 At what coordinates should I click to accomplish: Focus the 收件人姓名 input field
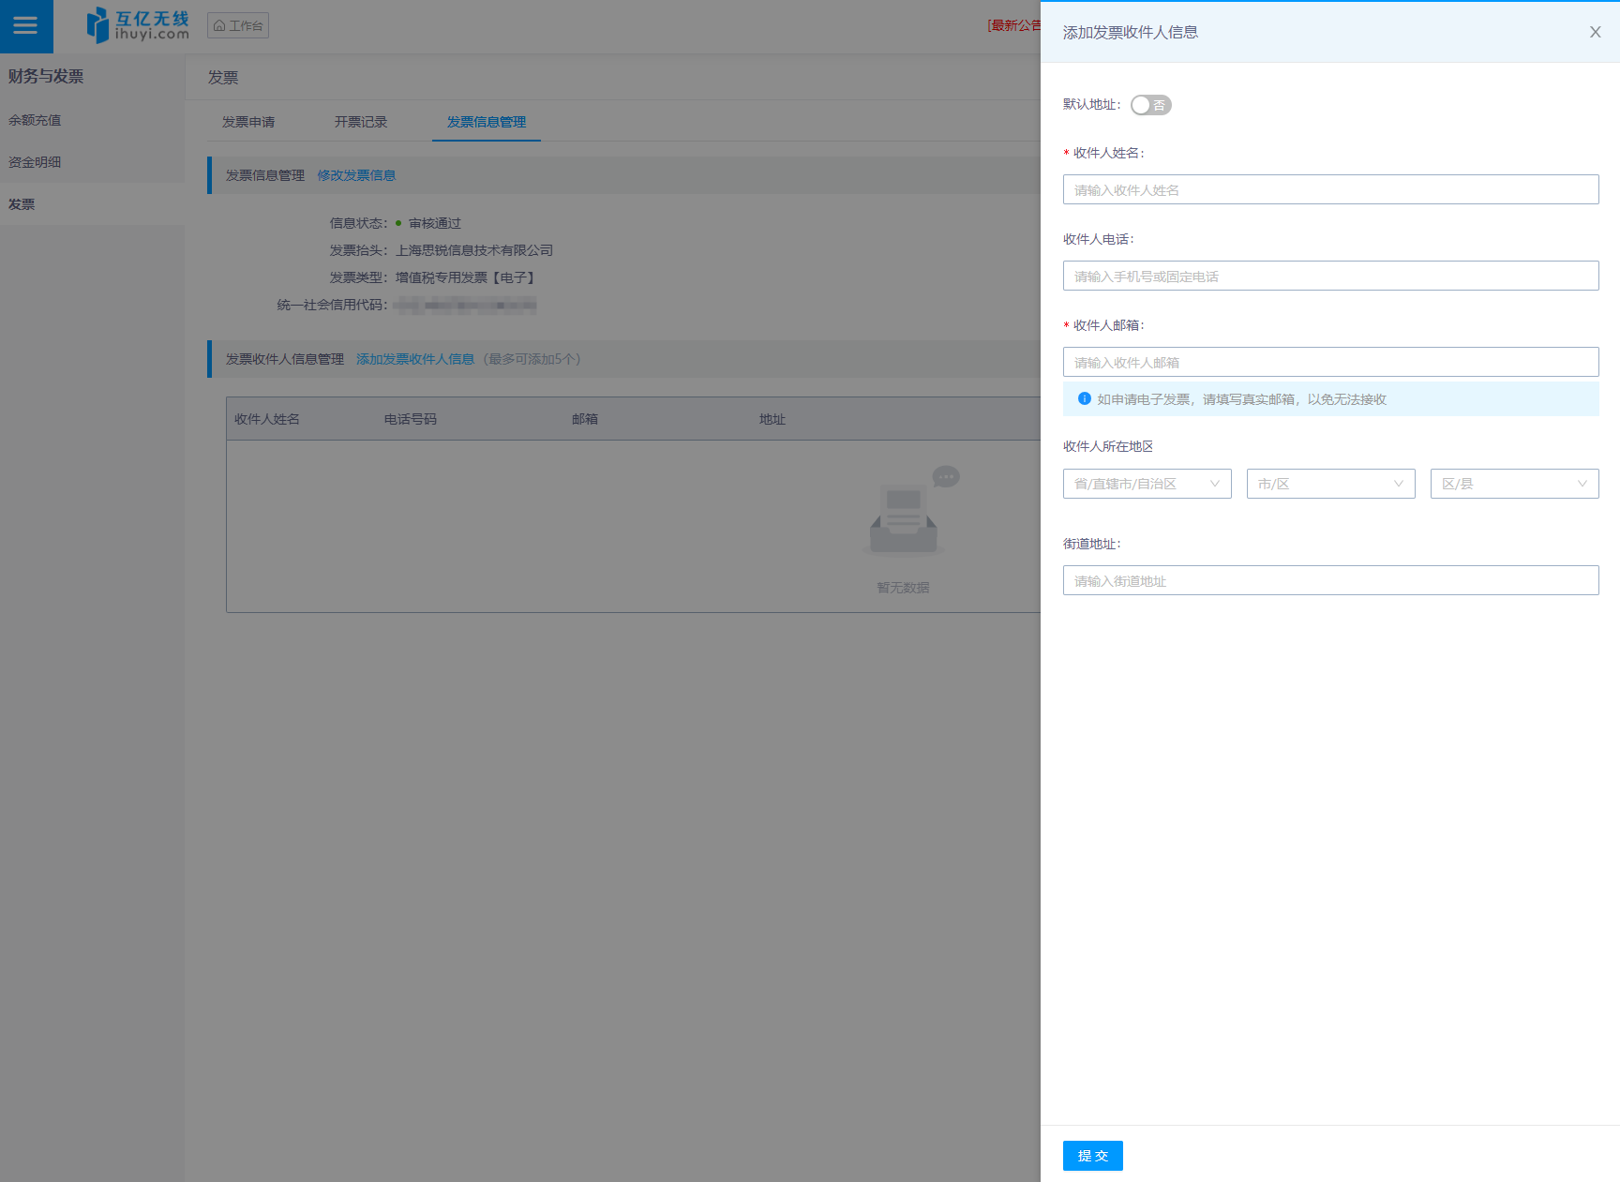point(1330,189)
